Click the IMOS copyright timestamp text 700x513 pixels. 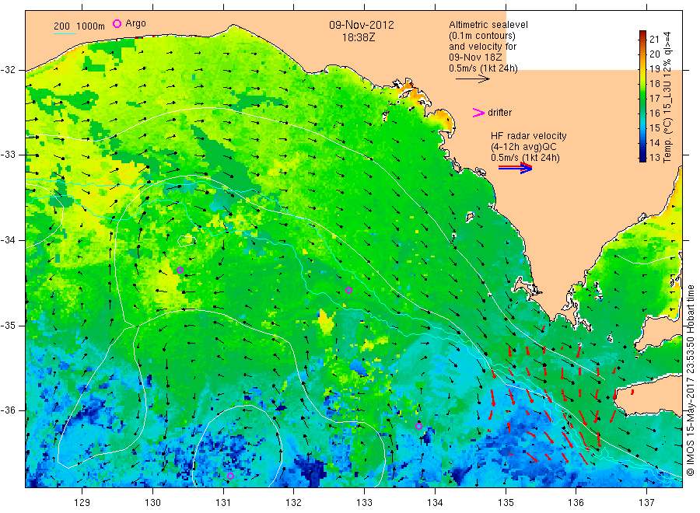click(x=691, y=381)
